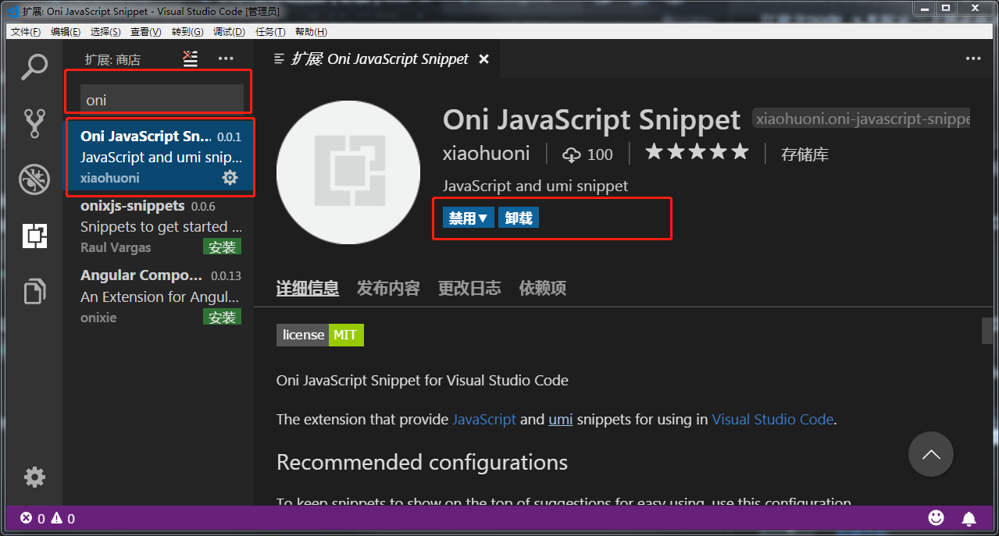Select Oni JavaScript Sn... extension in list
Screen dimensions: 999x536
point(159,155)
